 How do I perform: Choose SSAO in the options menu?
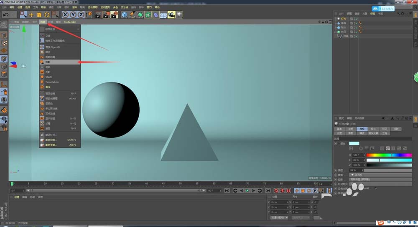pyautogui.click(x=60, y=77)
